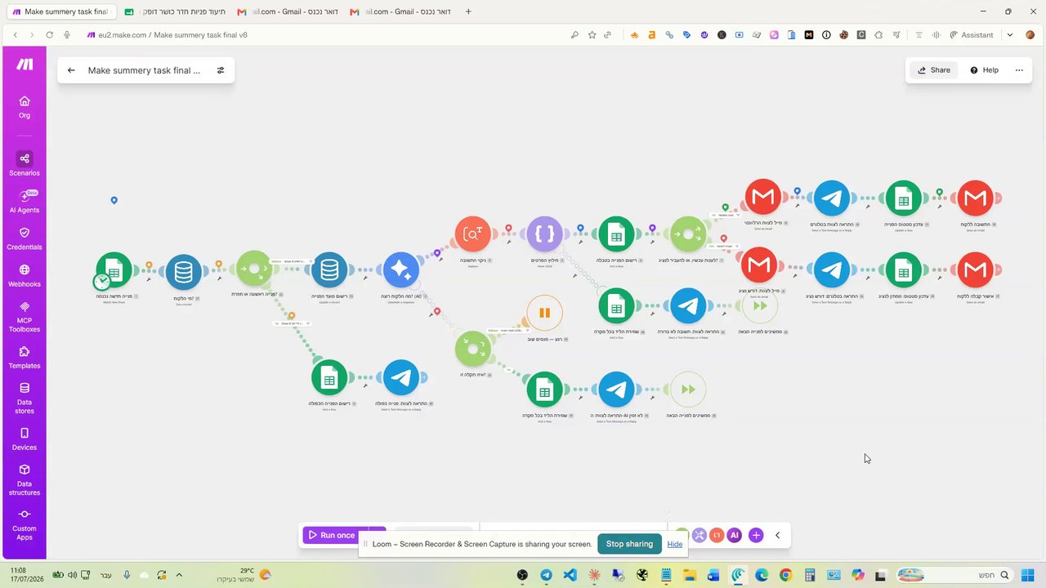Click the scenario name Make summery task final
Viewport: 1046px width, 588px height.
tap(144, 70)
